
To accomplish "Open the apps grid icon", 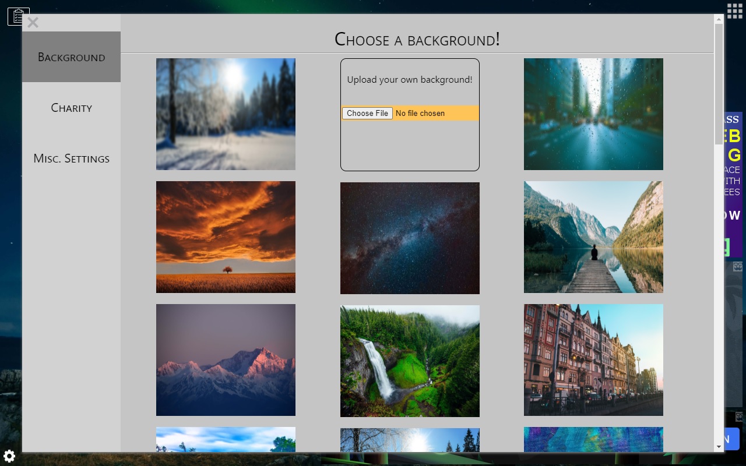I will pyautogui.click(x=735, y=10).
